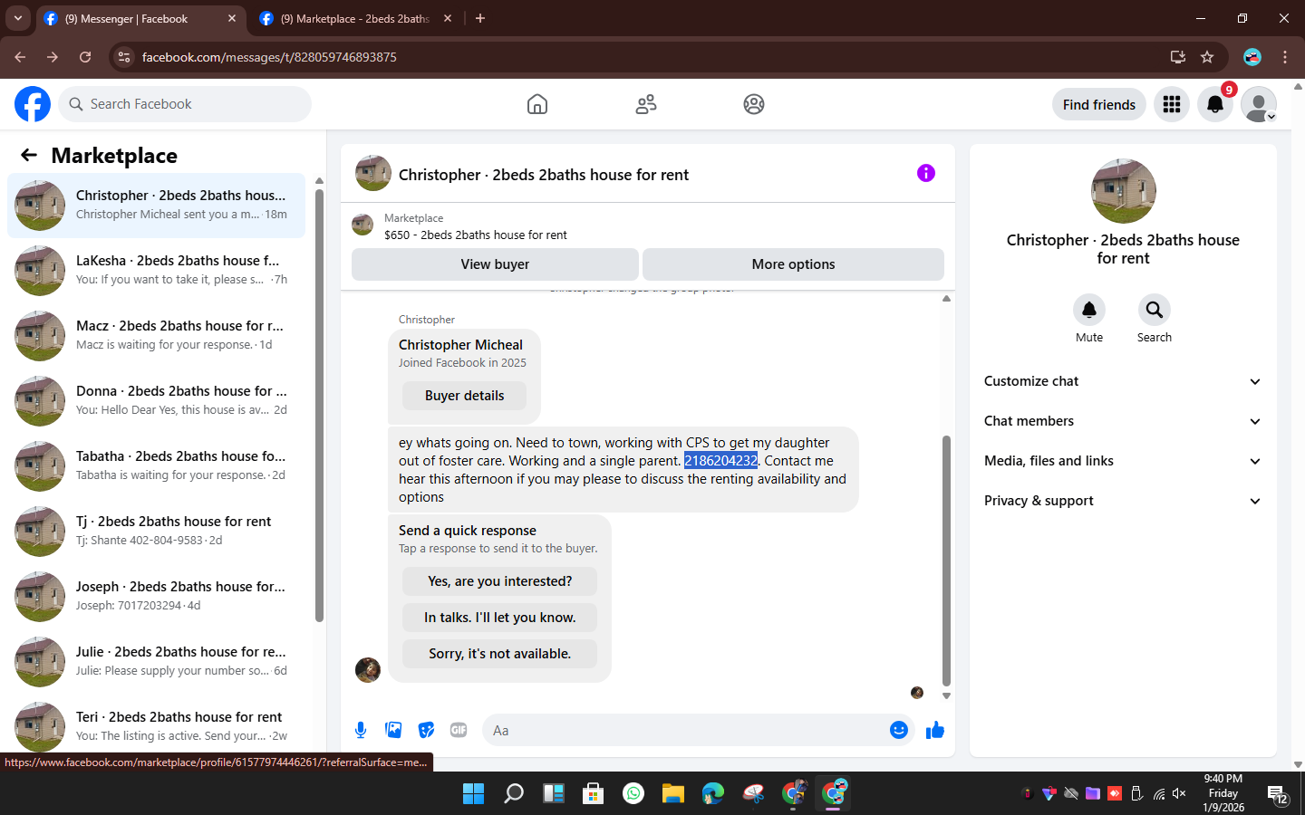Open the Friends icon in top navigation
This screenshot has width=1305, height=815.
646,104
